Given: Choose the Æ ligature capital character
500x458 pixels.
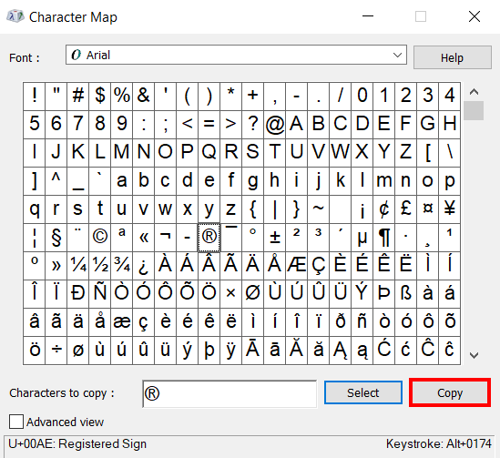Looking at the screenshot, I should 297,266.
